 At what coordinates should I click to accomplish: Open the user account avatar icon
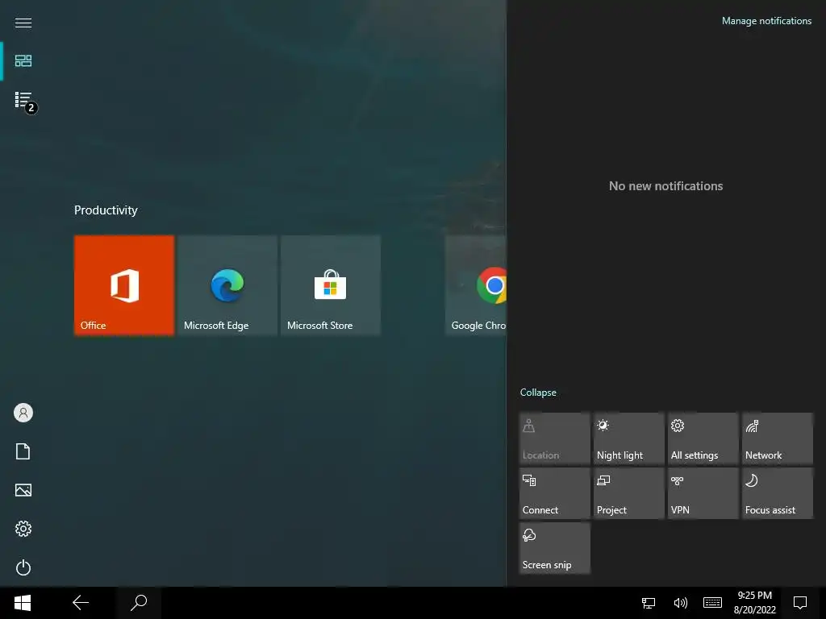[x=23, y=413]
